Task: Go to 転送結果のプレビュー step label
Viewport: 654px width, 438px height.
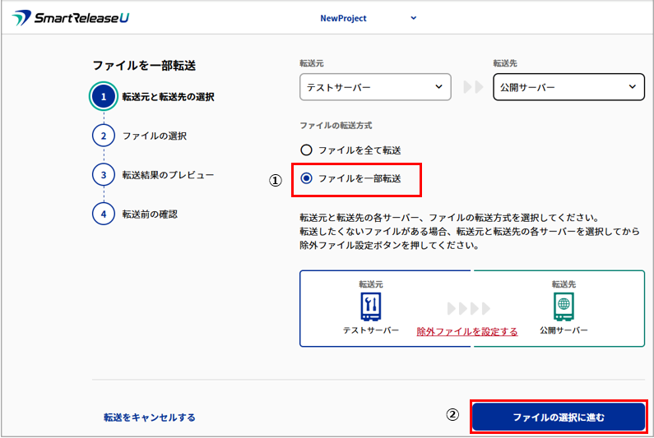Action: tap(168, 175)
